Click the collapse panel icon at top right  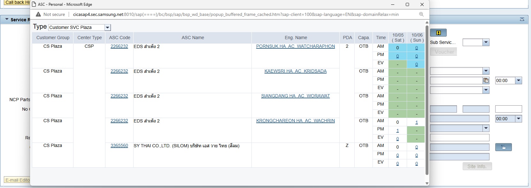click(522, 19)
